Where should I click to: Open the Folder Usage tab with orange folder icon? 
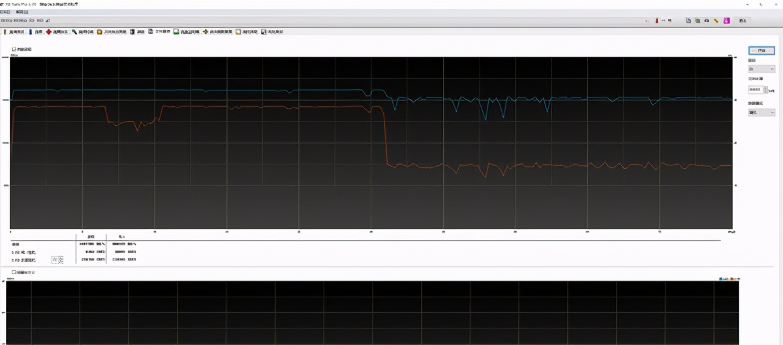pyautogui.click(x=112, y=31)
